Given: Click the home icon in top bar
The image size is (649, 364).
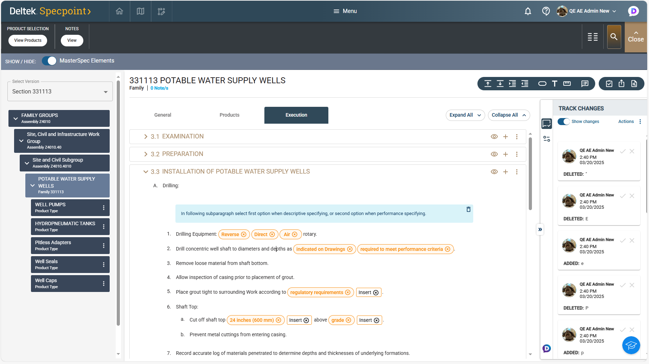Looking at the screenshot, I should (x=120, y=11).
